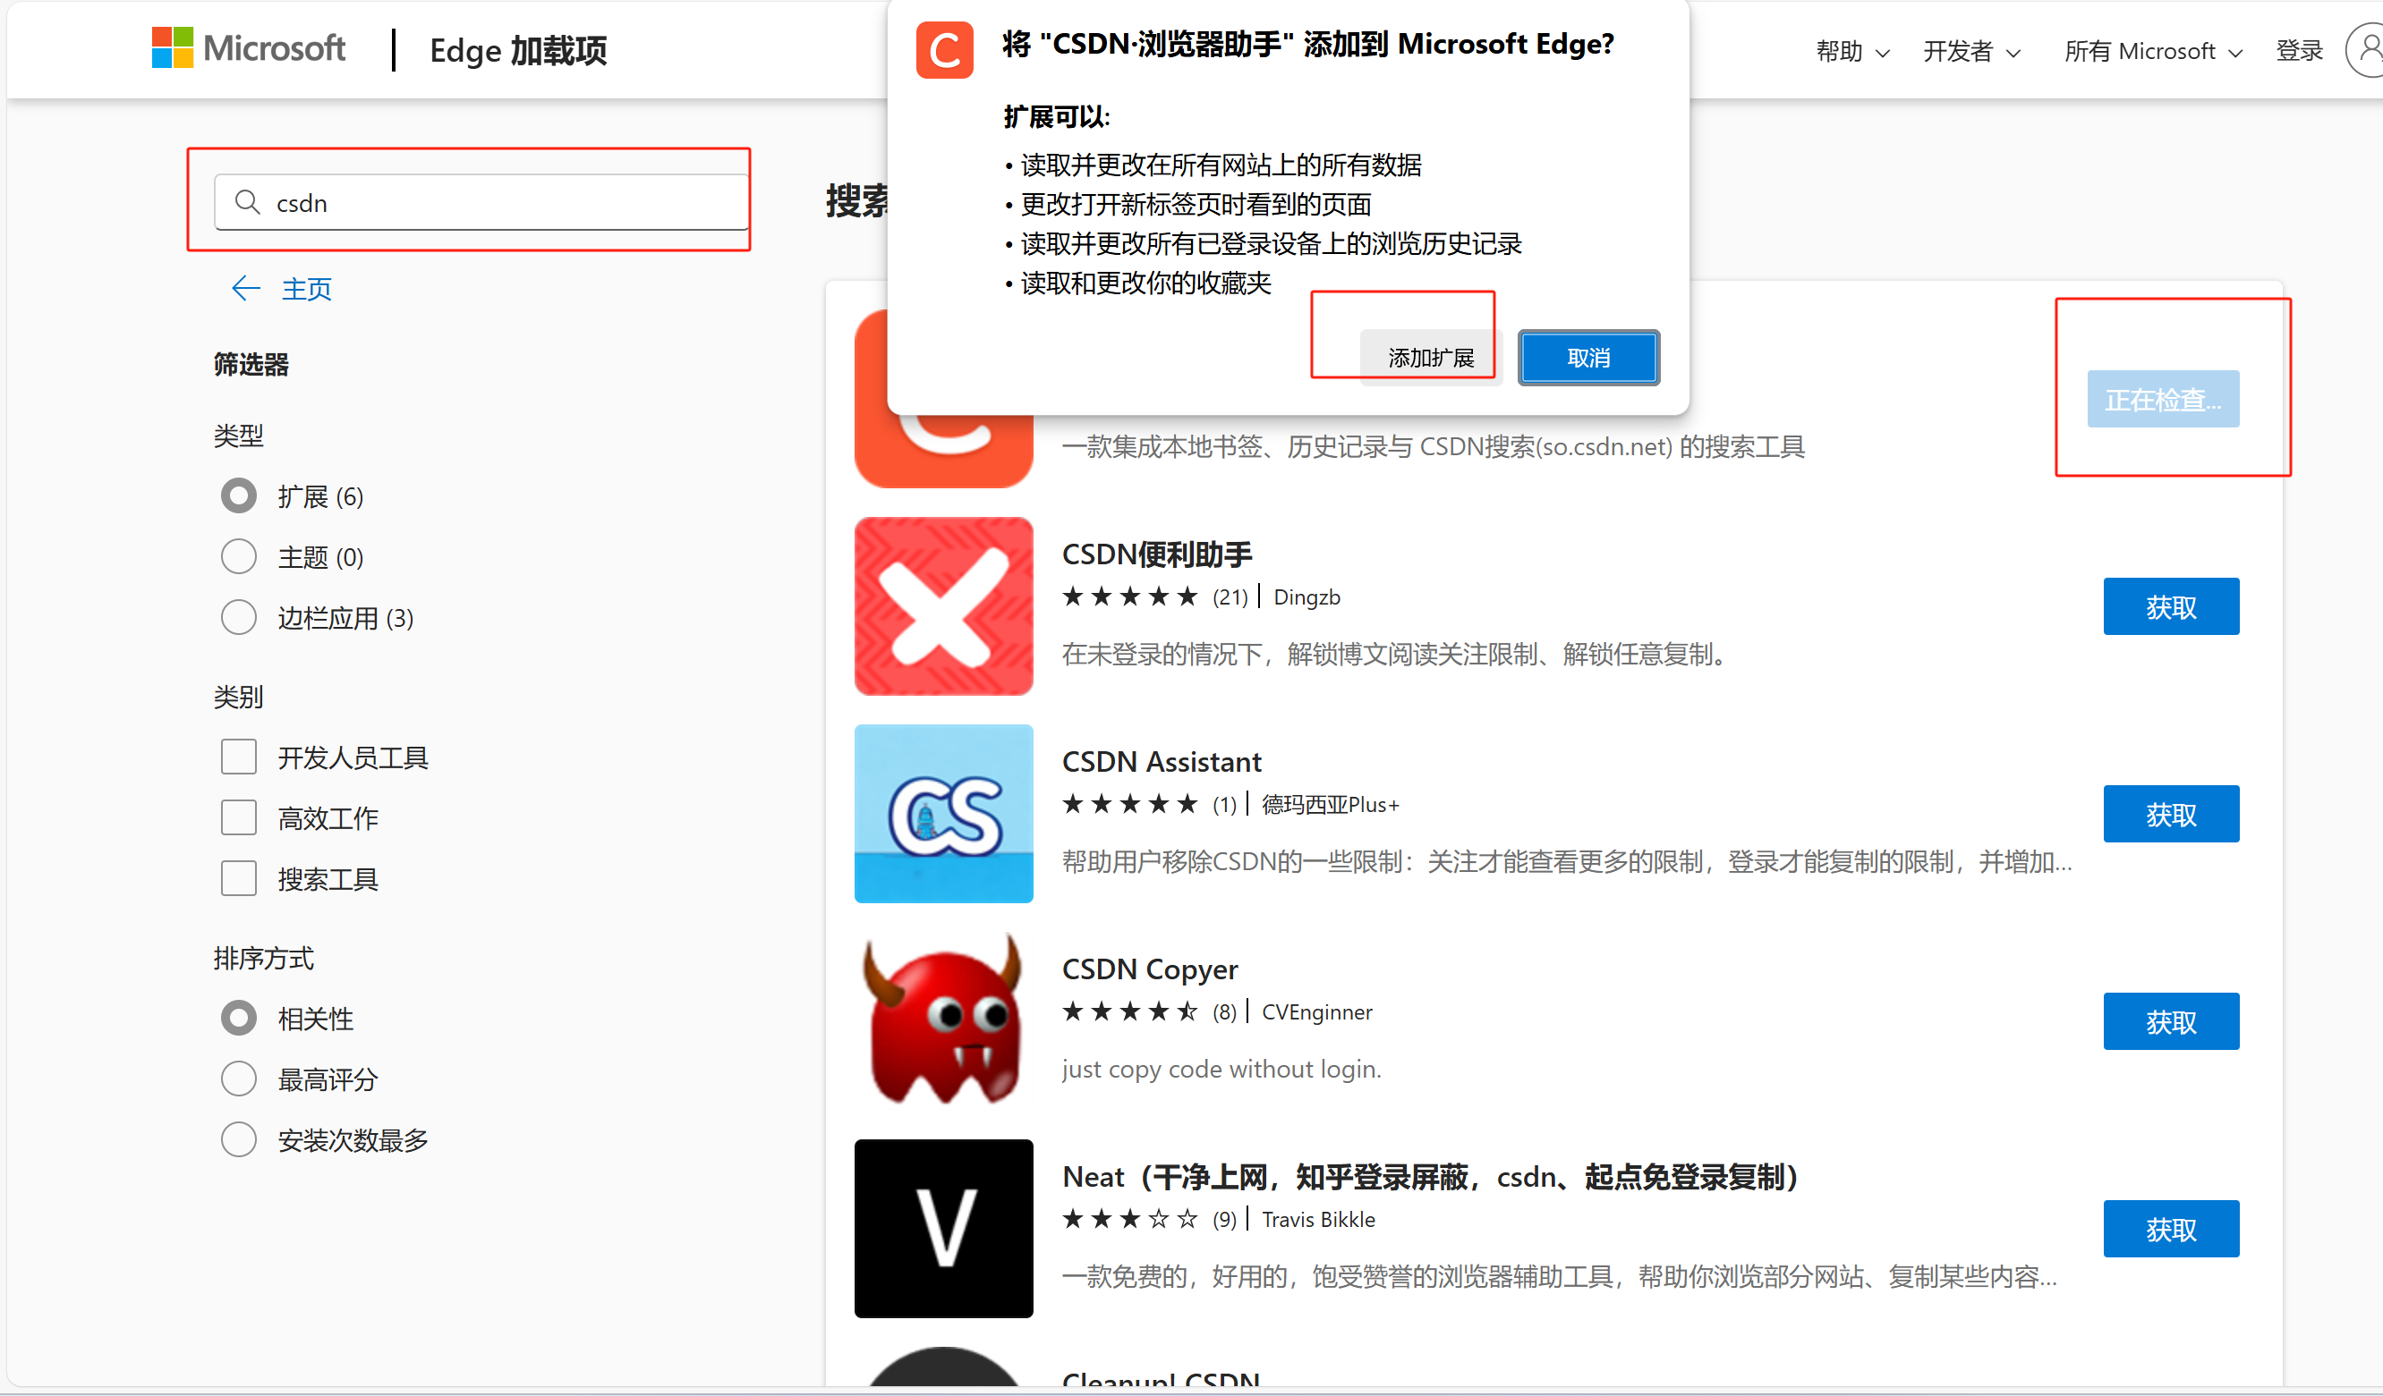Click the 添加扩展 button in dialog
2383x1396 pixels.
[x=1430, y=359]
